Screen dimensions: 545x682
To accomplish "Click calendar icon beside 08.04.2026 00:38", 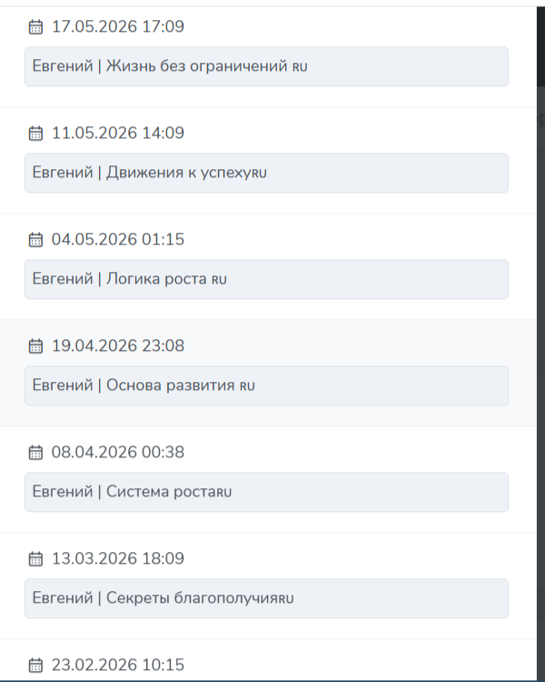I will (35, 452).
